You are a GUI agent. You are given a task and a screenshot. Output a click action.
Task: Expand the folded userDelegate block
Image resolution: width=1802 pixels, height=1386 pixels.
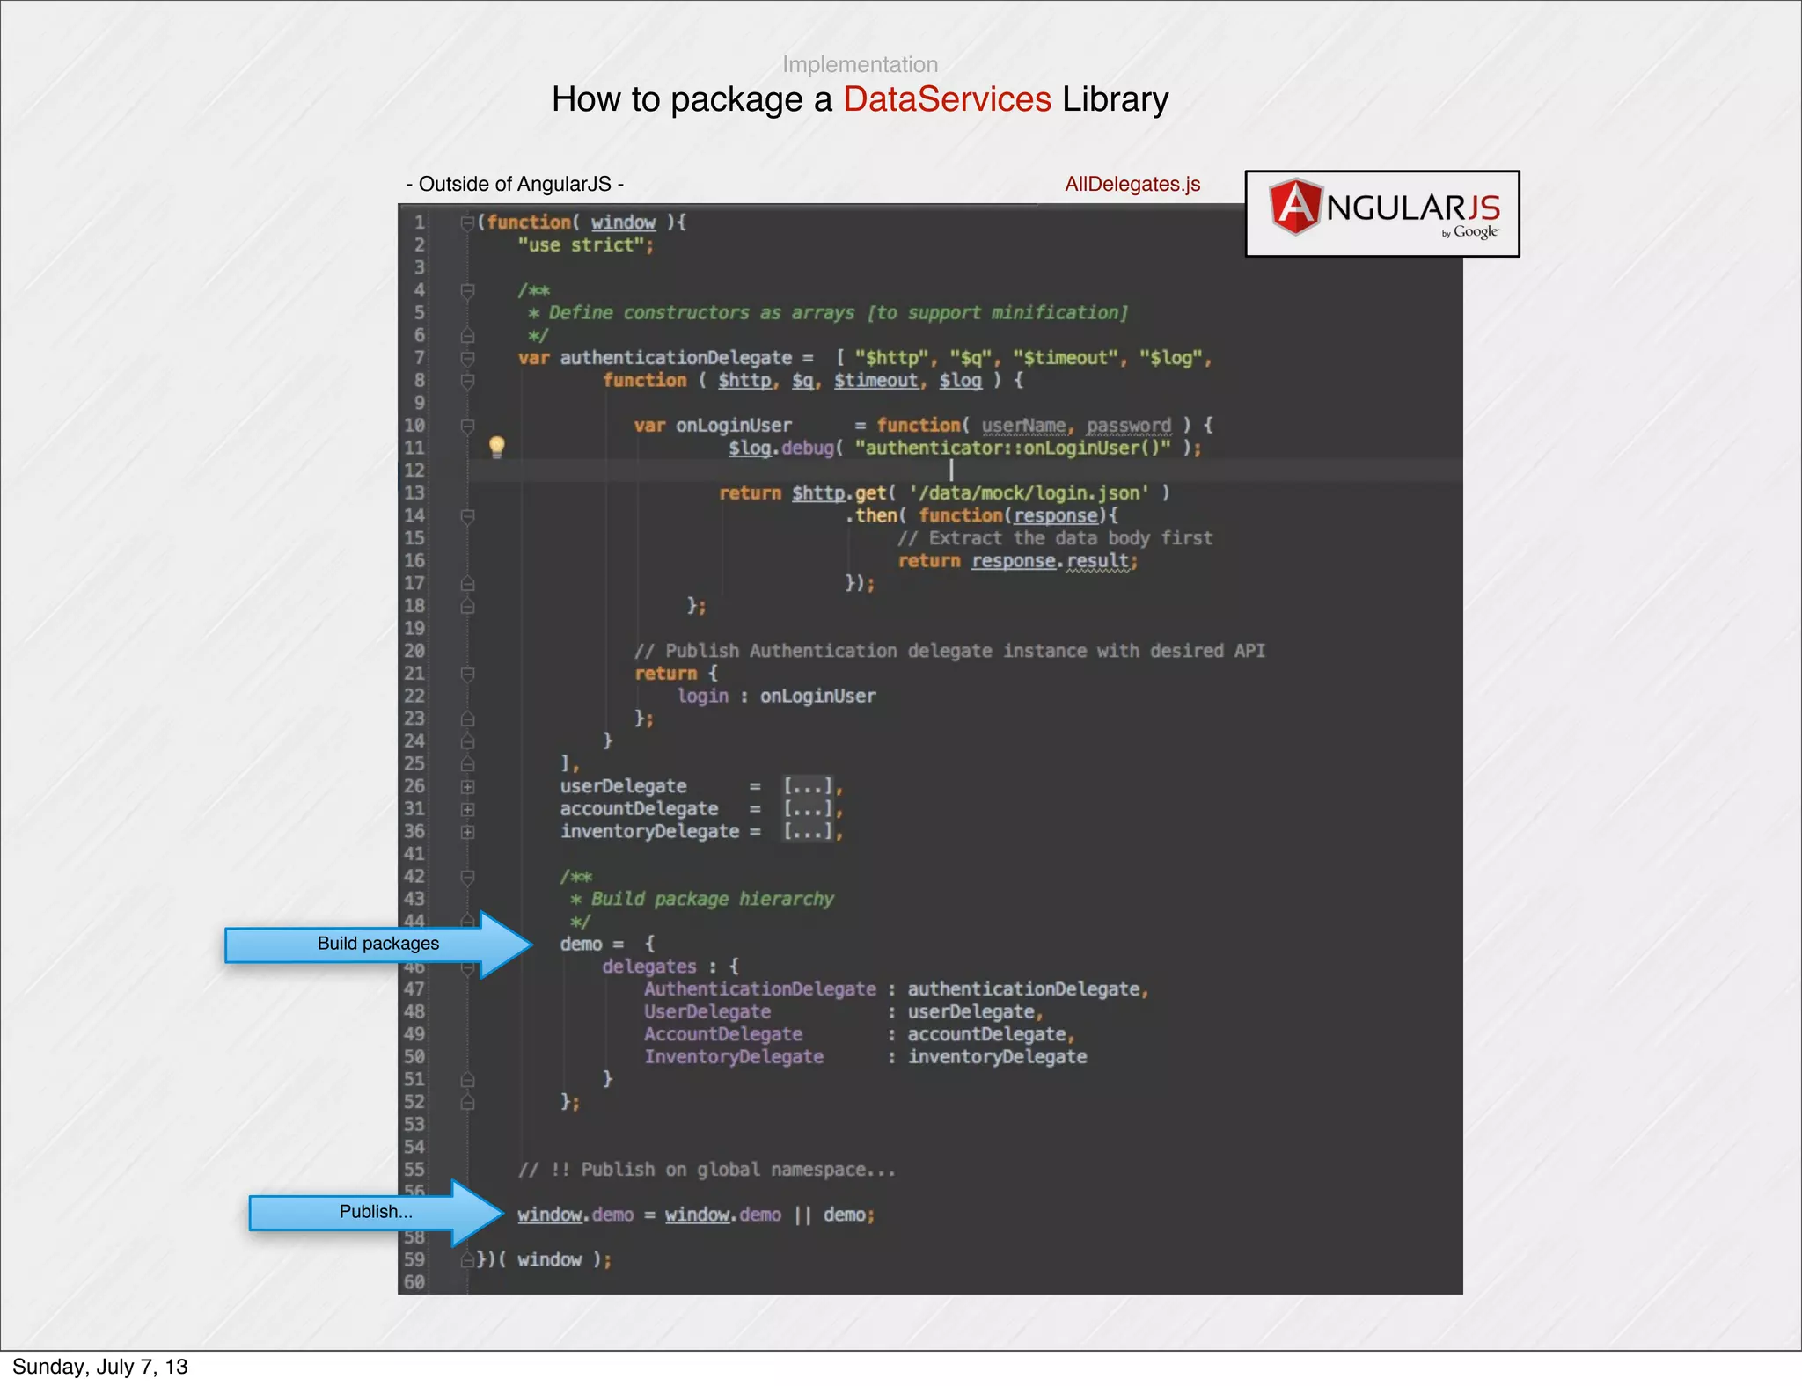click(x=468, y=787)
